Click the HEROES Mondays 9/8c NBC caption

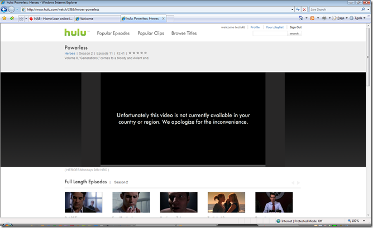pyautogui.click(x=87, y=170)
